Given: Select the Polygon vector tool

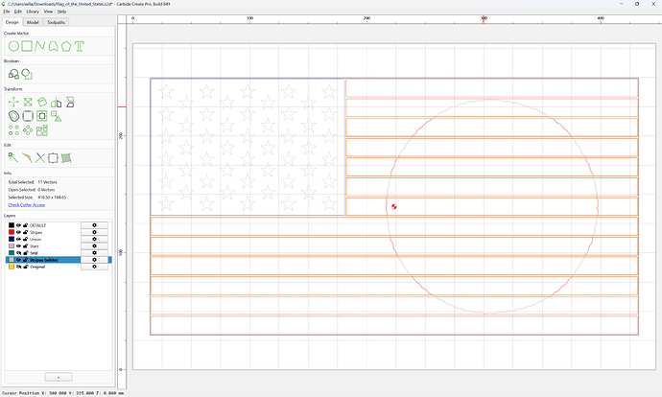Looking at the screenshot, I should tap(66, 46).
